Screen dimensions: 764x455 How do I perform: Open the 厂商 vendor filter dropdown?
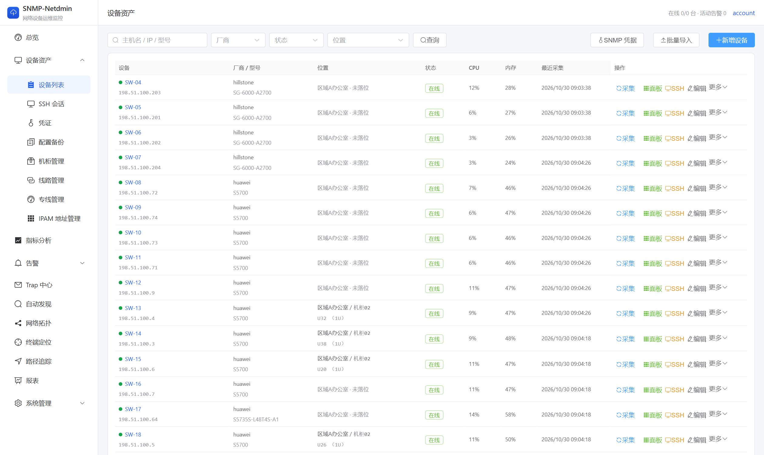pyautogui.click(x=238, y=40)
